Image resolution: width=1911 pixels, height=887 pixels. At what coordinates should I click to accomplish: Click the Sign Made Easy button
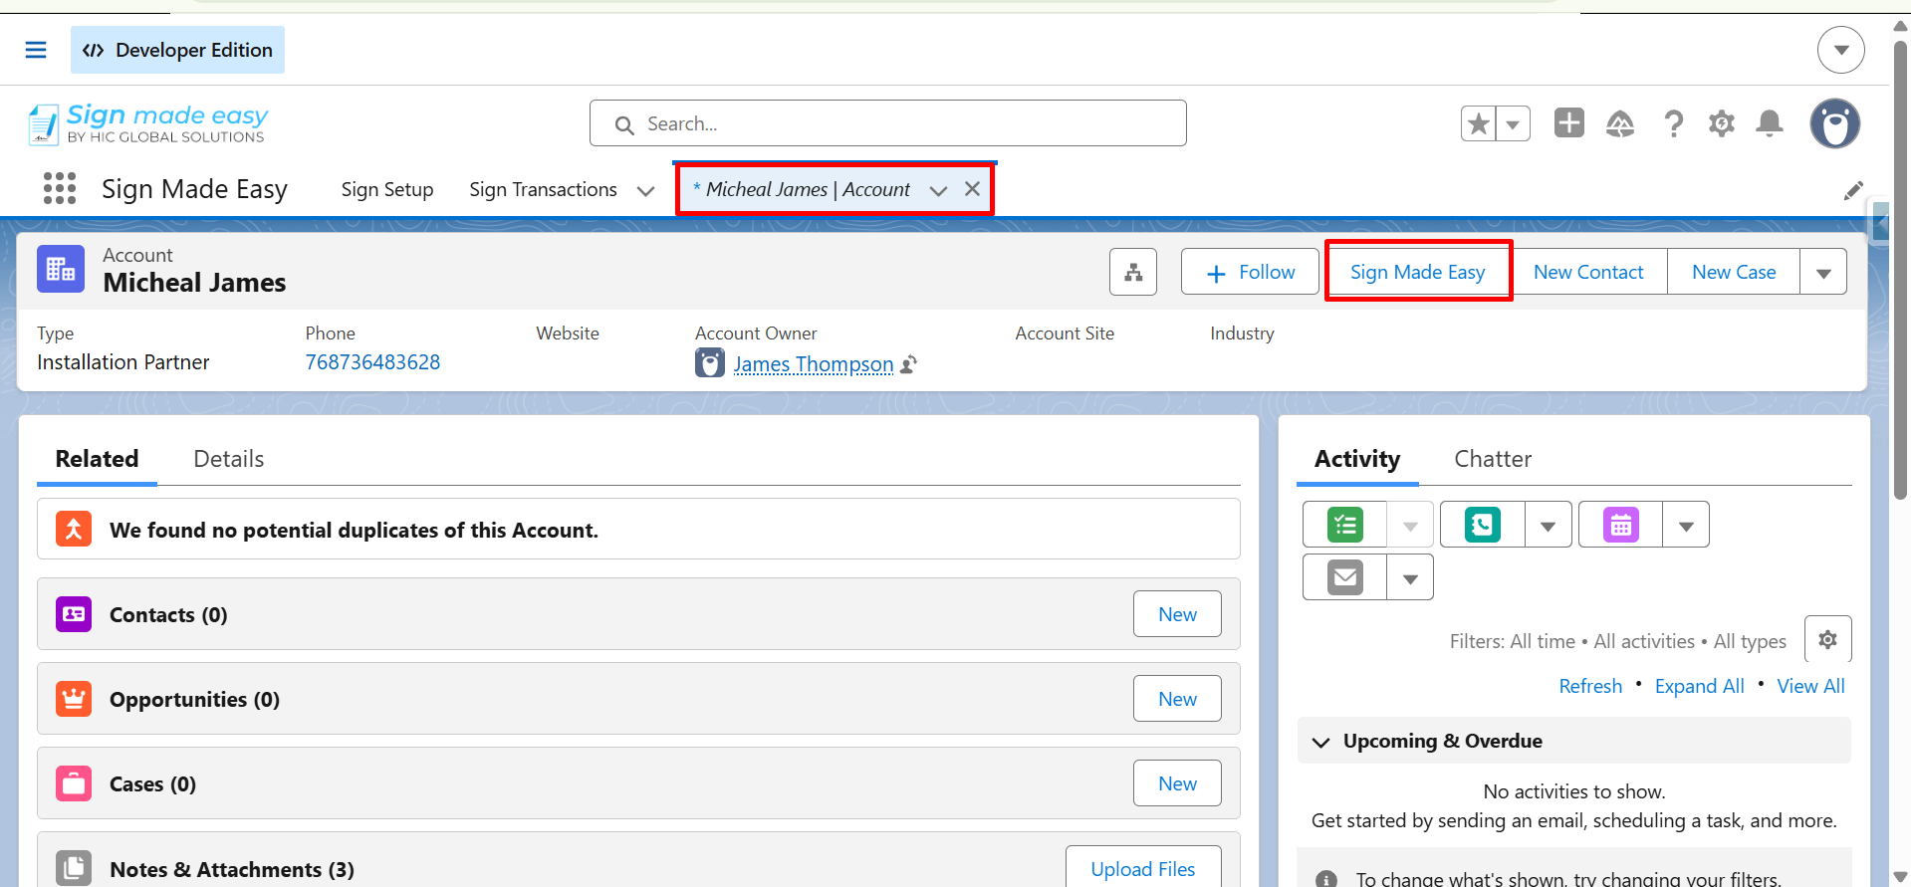(x=1418, y=272)
